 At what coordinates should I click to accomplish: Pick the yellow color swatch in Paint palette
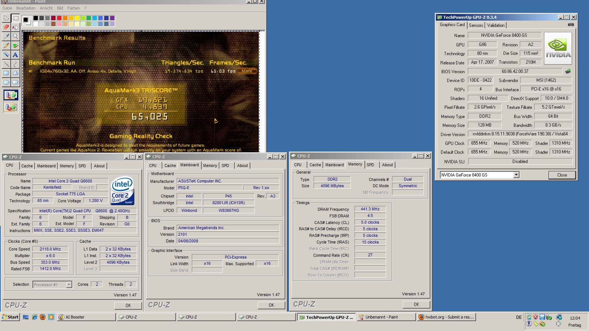[77, 18]
